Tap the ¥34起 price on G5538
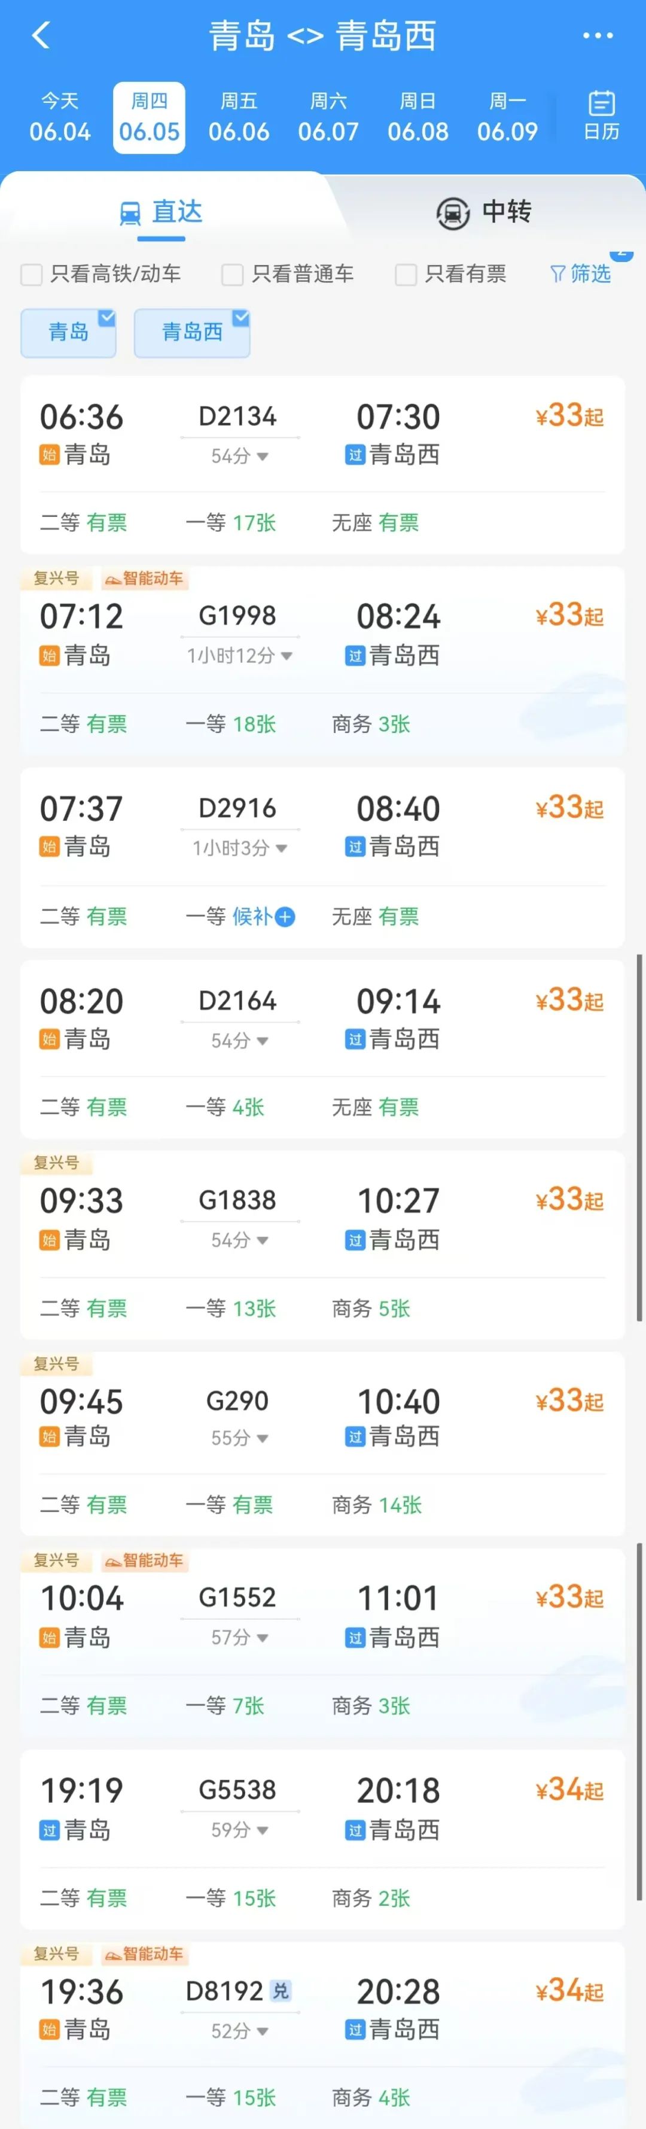 pyautogui.click(x=569, y=1790)
